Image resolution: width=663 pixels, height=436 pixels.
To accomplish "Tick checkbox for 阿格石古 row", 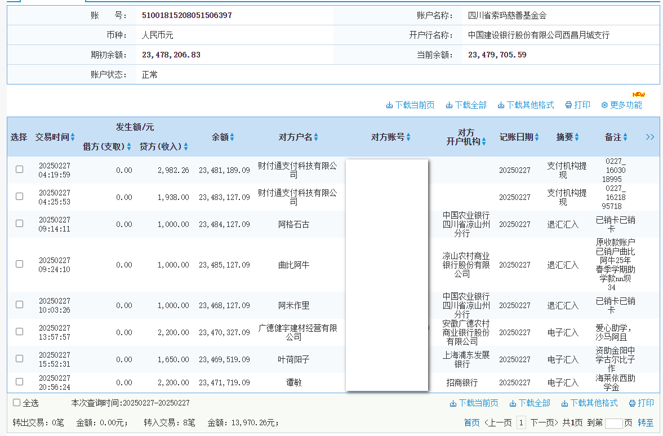I will [20, 223].
